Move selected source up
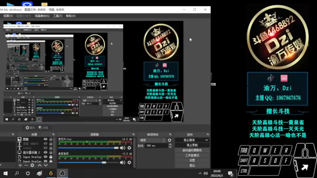The image size is (317, 178). pyautogui.click(x=40, y=165)
